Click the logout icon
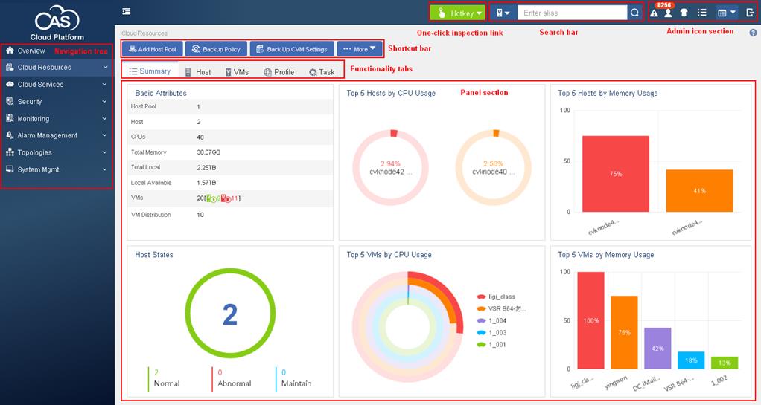Screen dimensions: 761x405 [x=750, y=13]
